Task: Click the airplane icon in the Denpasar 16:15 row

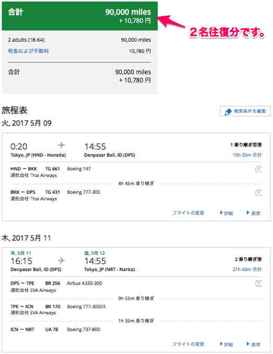Action: (x=61, y=261)
